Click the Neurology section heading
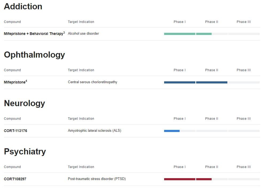This screenshot has height=188, width=265. click(24, 103)
